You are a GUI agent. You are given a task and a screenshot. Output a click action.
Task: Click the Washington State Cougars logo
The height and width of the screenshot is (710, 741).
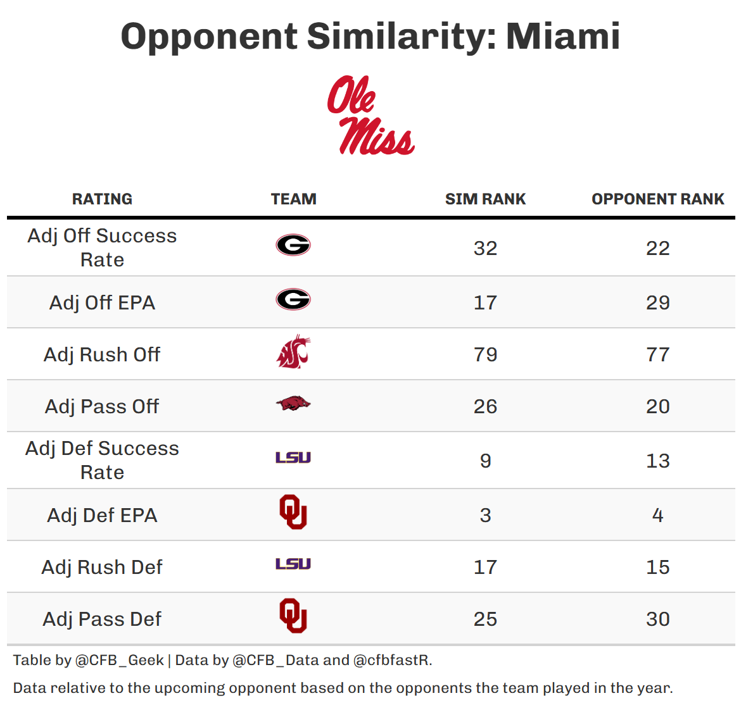tap(293, 353)
